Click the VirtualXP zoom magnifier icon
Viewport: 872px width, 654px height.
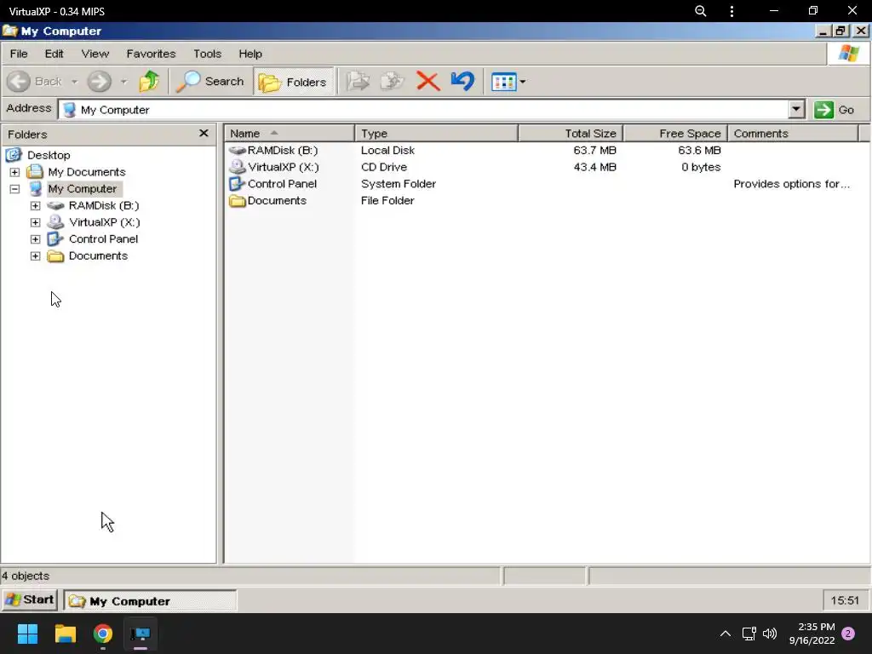(x=701, y=11)
